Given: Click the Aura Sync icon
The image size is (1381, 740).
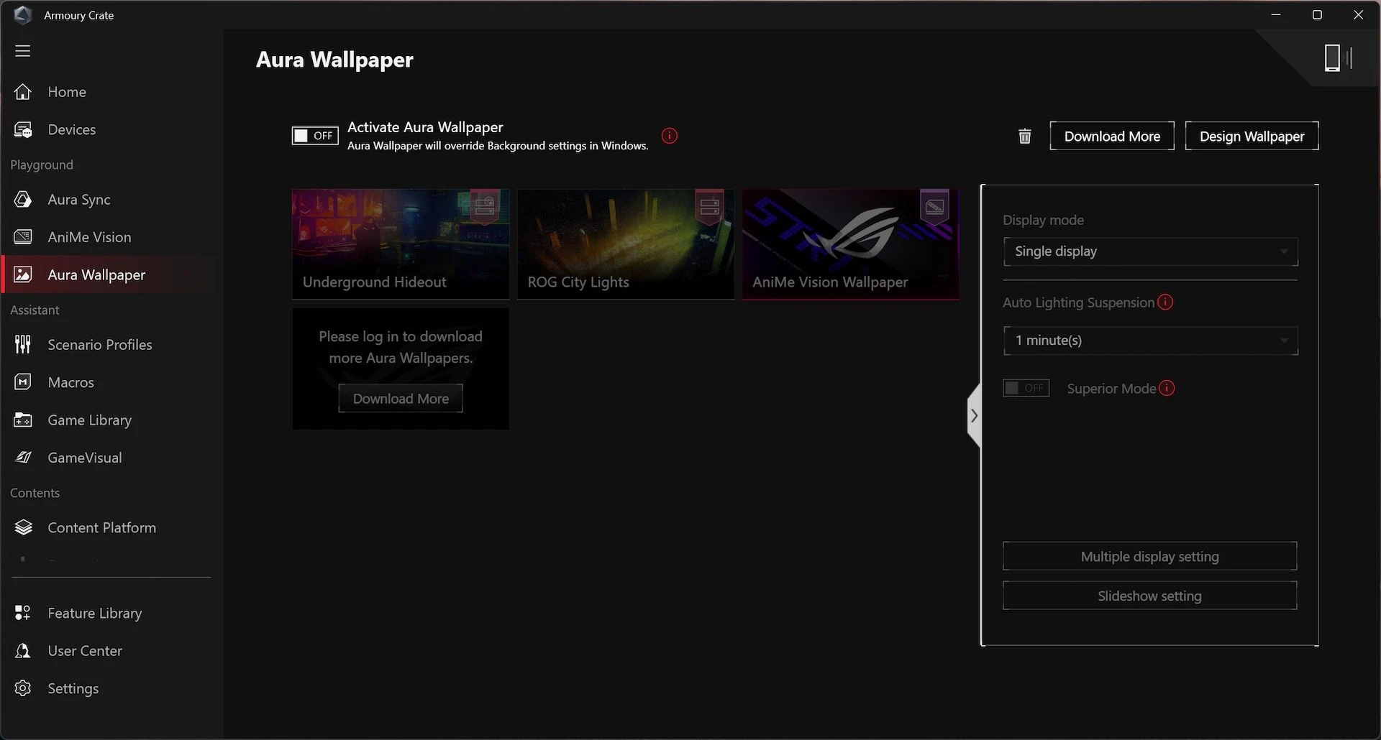Looking at the screenshot, I should (23, 200).
